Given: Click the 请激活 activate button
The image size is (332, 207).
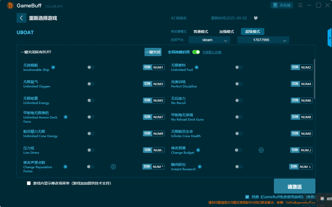Looking at the screenshot, I should (295, 186).
